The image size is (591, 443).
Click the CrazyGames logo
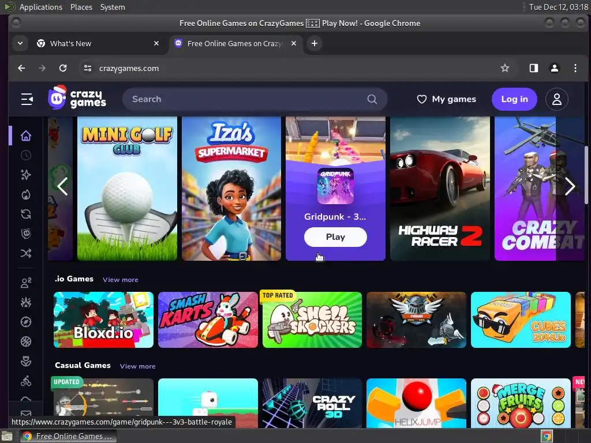[77, 98]
